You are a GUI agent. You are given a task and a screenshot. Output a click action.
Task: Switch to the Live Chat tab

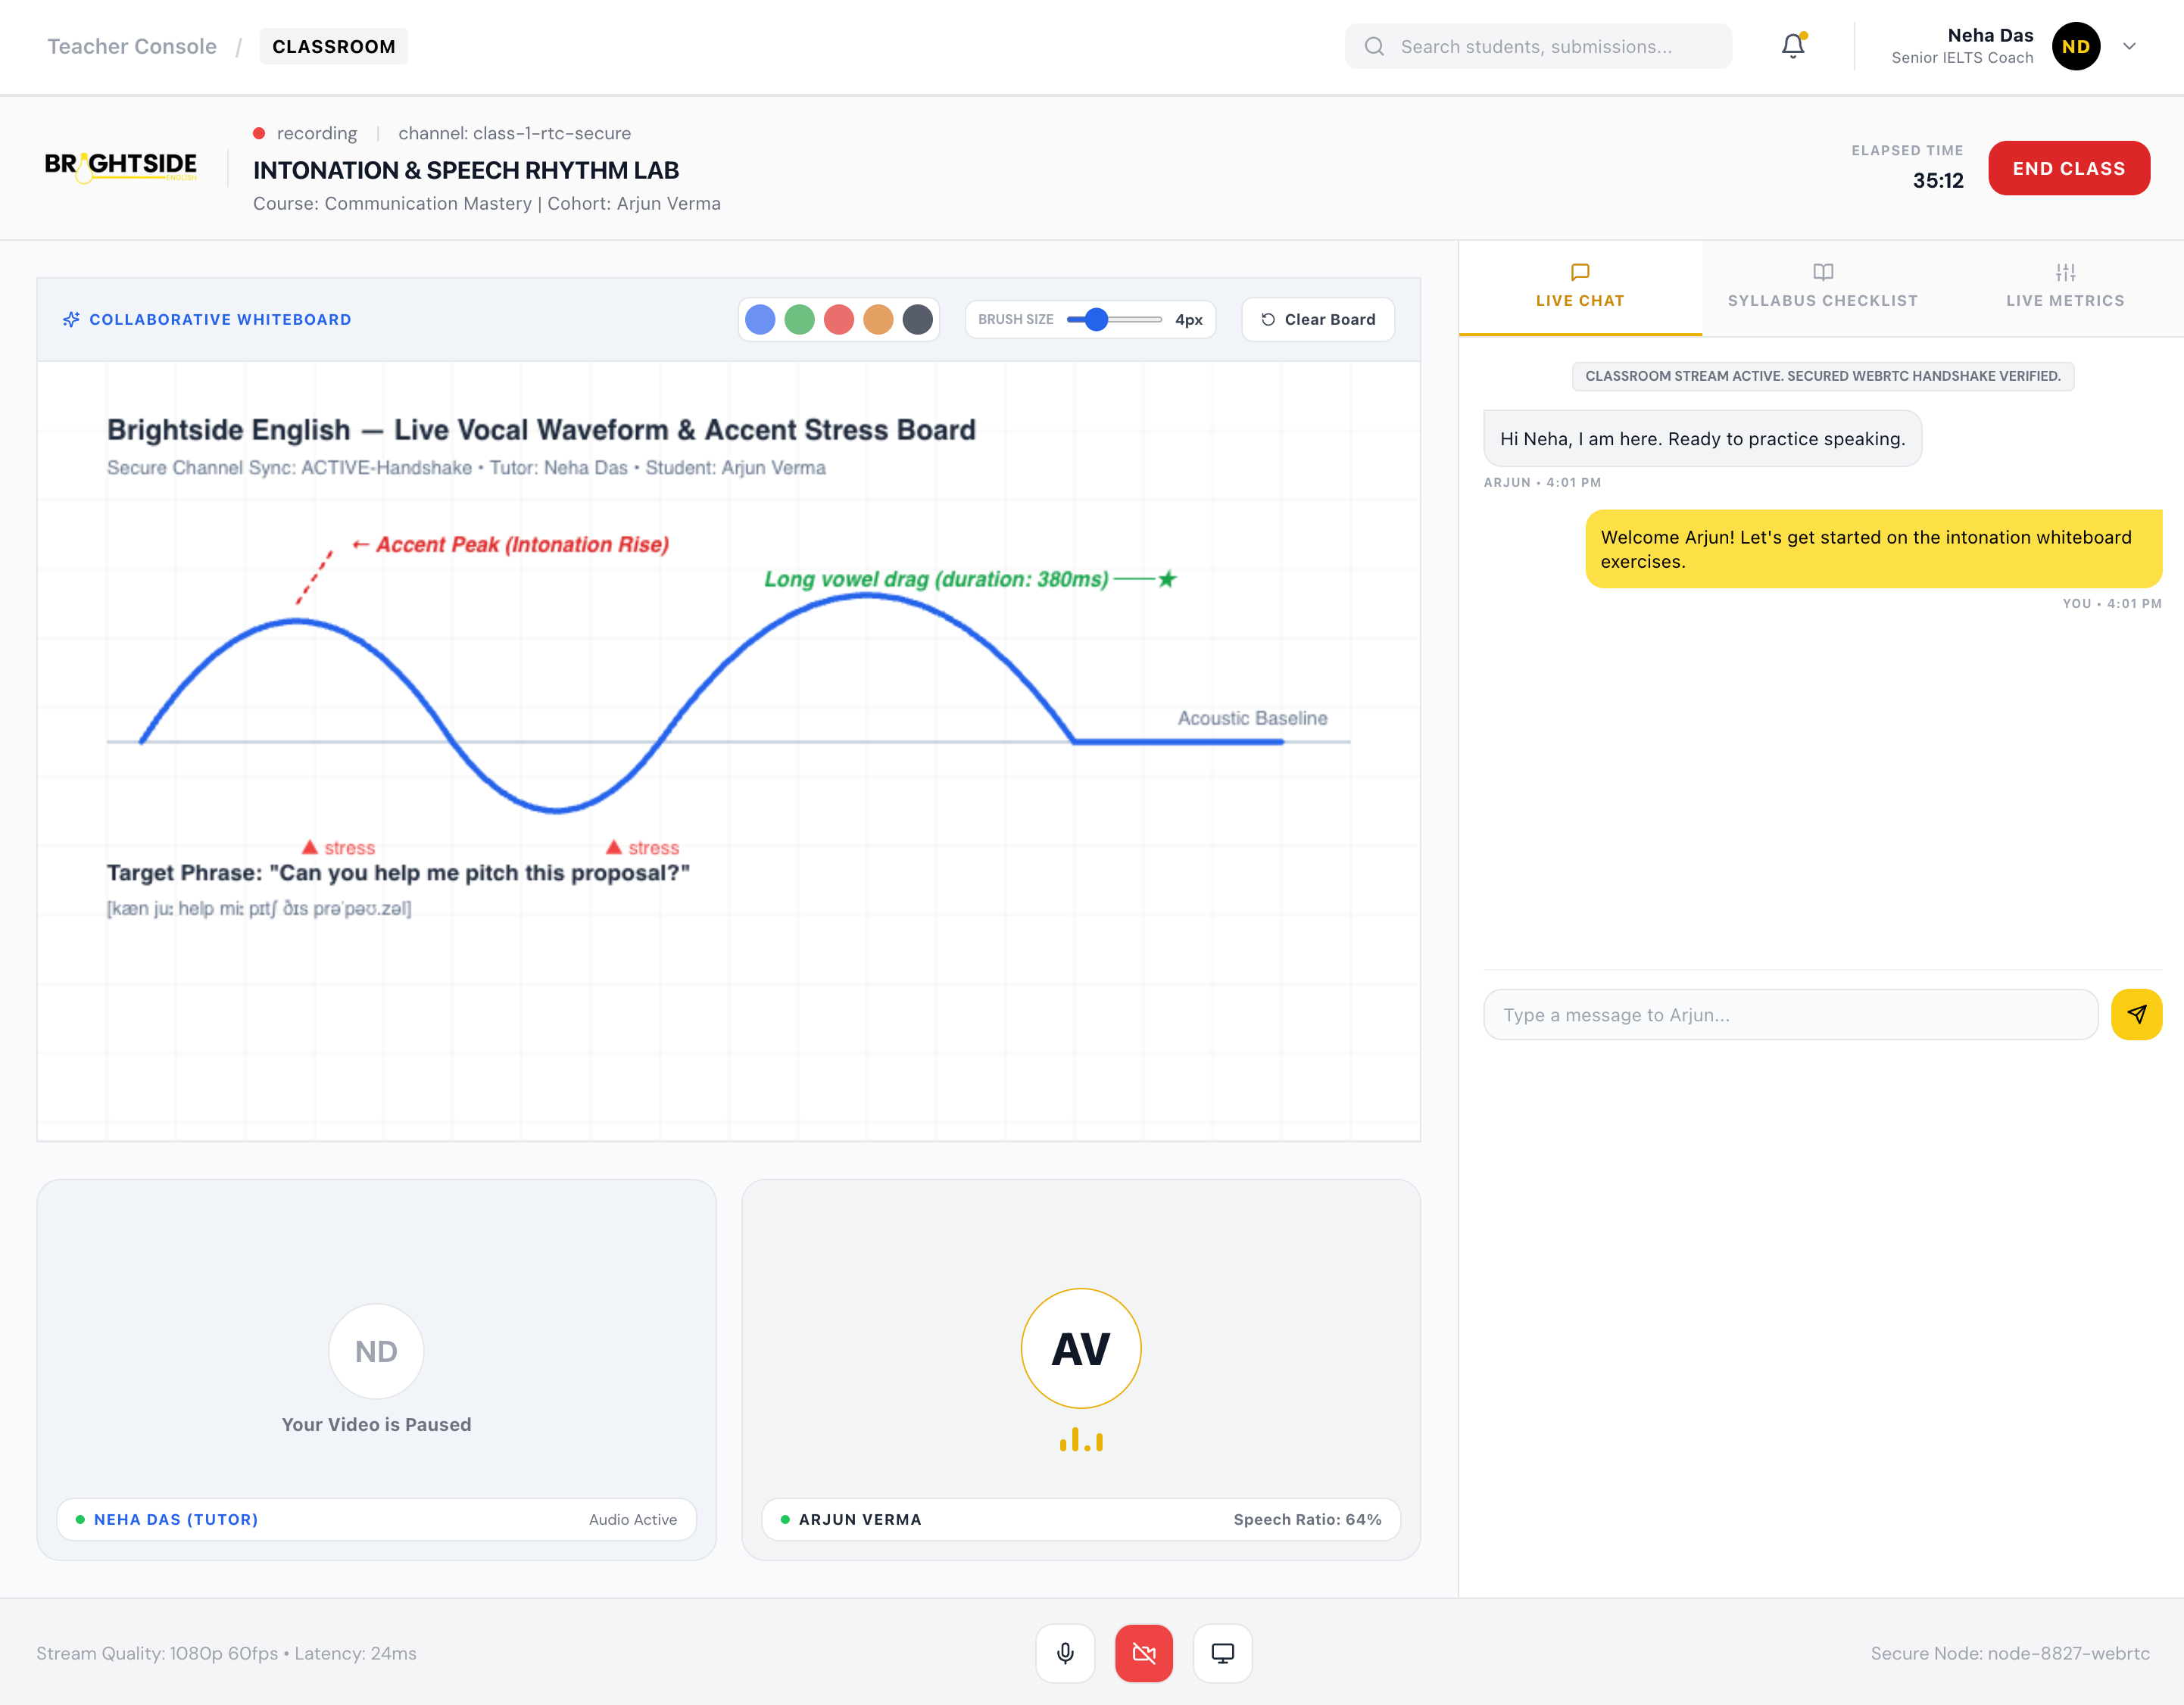coord(1580,288)
